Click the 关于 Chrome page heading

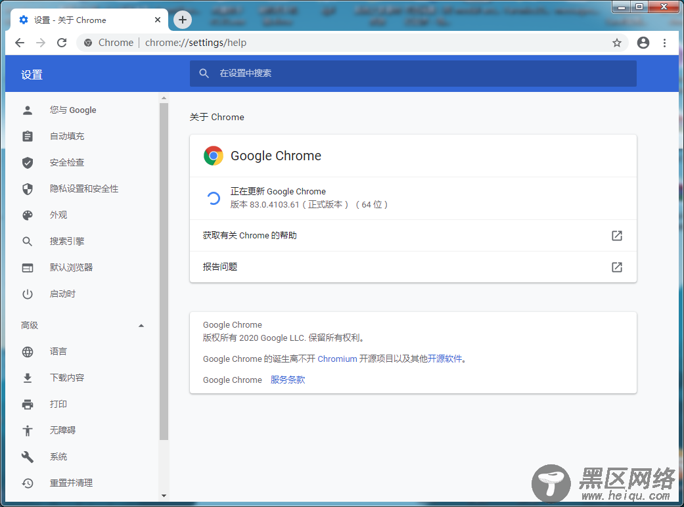217,117
